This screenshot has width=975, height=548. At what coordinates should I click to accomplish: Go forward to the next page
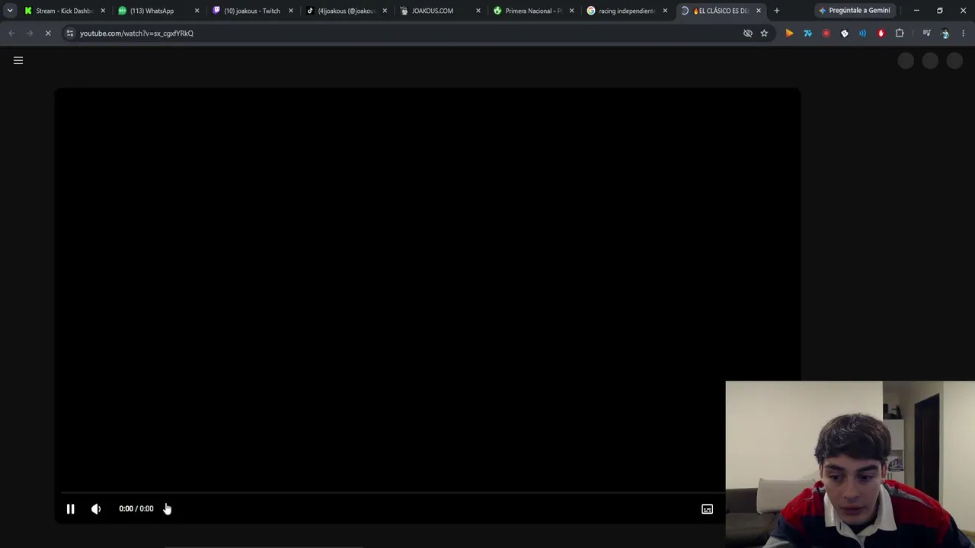[30, 33]
